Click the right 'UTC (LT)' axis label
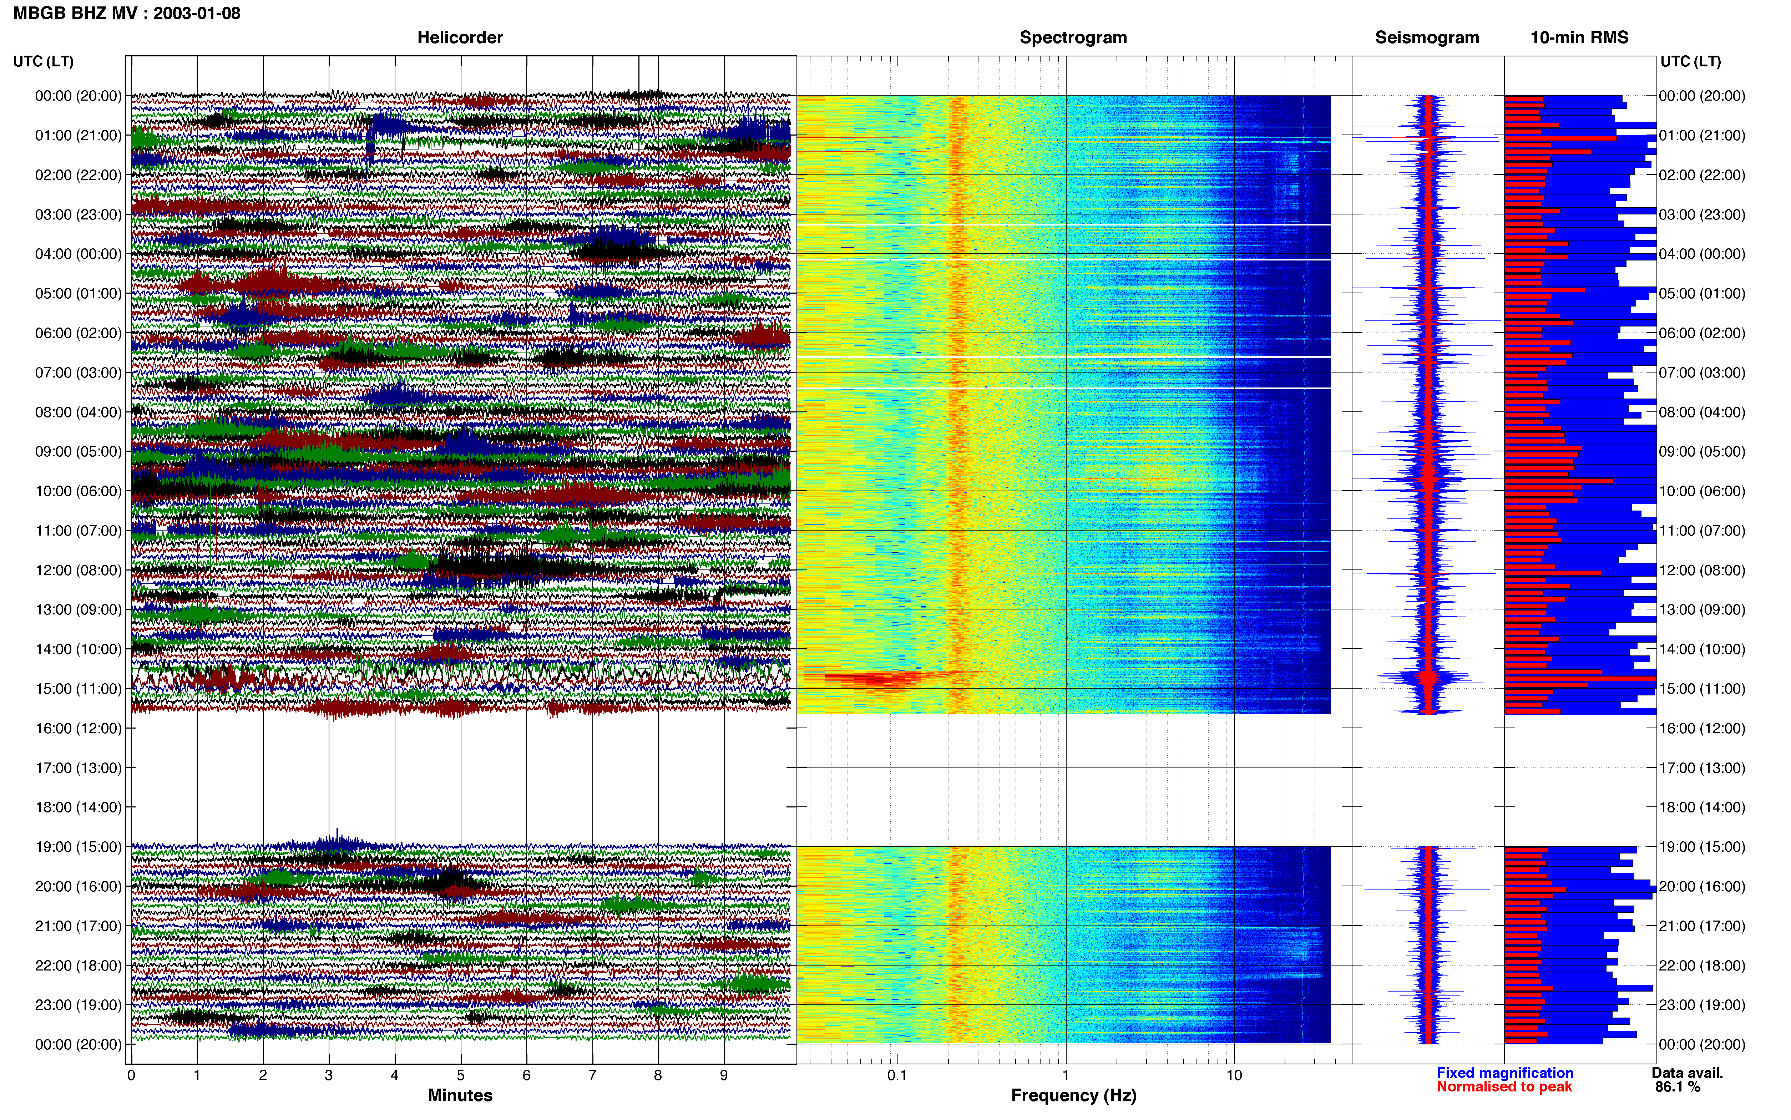Screen dimensions: 1791x1120 pos(1690,61)
